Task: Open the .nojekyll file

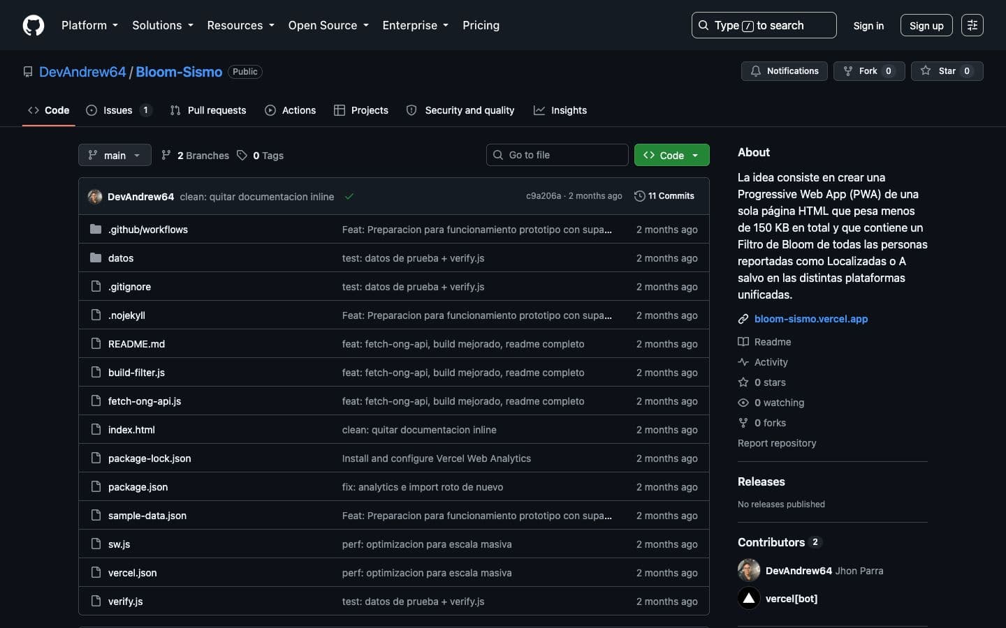Action: (126, 315)
